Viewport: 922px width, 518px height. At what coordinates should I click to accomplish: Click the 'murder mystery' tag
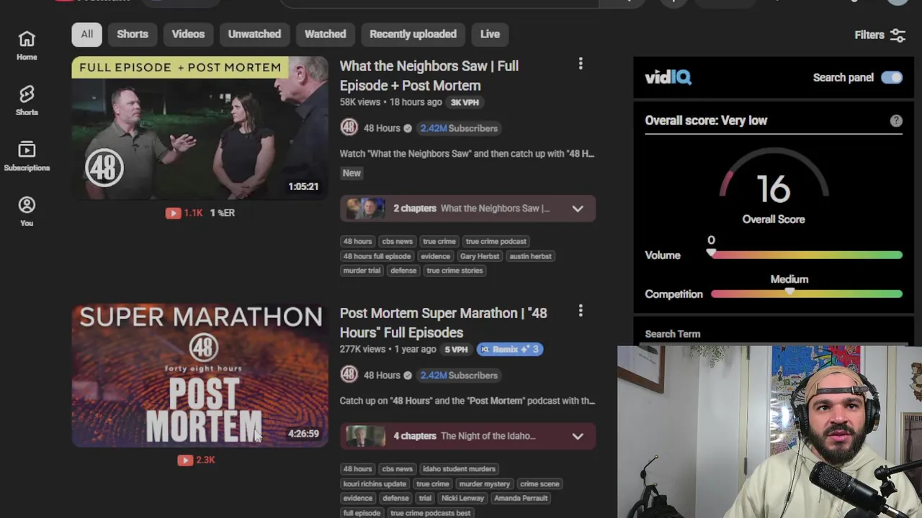(x=484, y=484)
